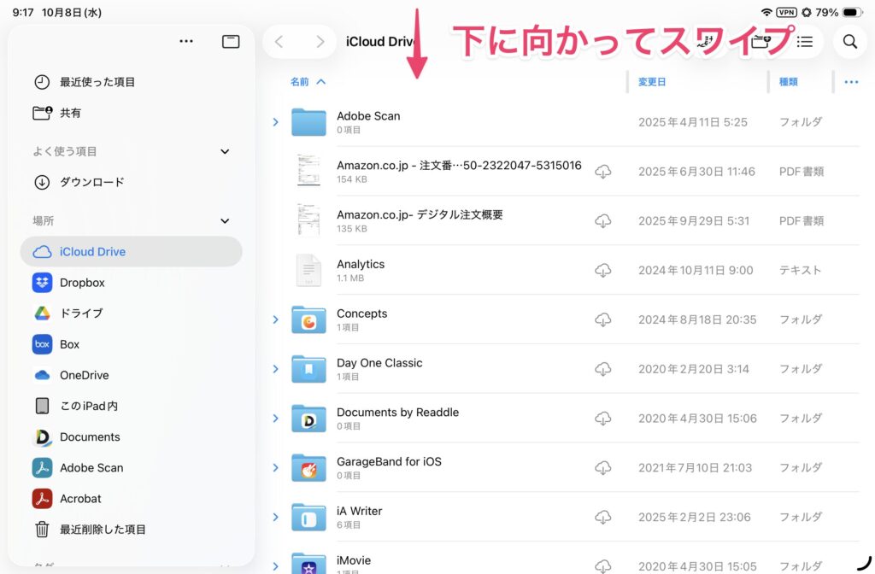Open search with the magnifying glass icon
875x574 pixels.
click(x=849, y=41)
